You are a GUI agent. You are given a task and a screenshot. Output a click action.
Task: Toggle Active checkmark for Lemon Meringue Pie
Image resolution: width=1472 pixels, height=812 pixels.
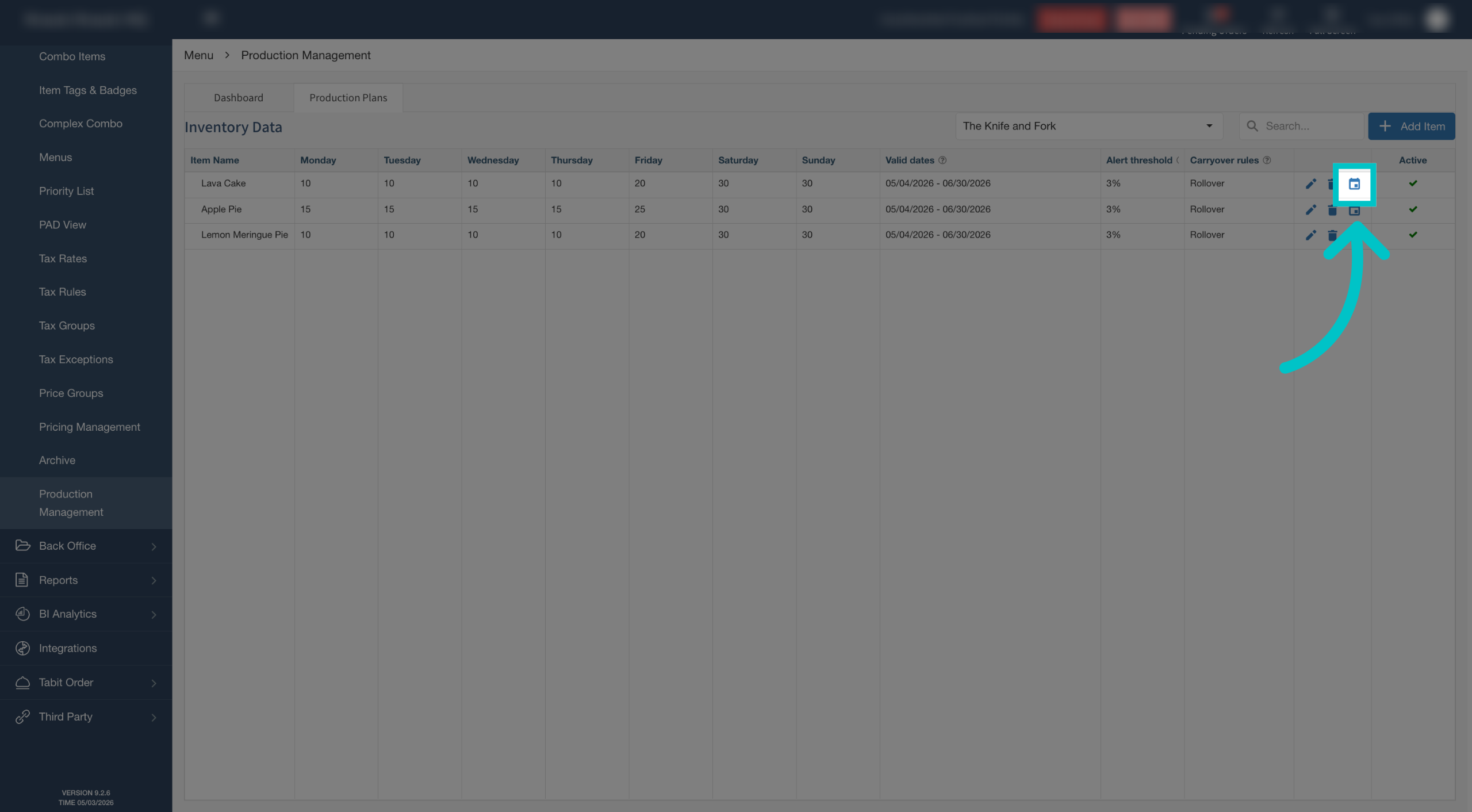[1413, 235]
